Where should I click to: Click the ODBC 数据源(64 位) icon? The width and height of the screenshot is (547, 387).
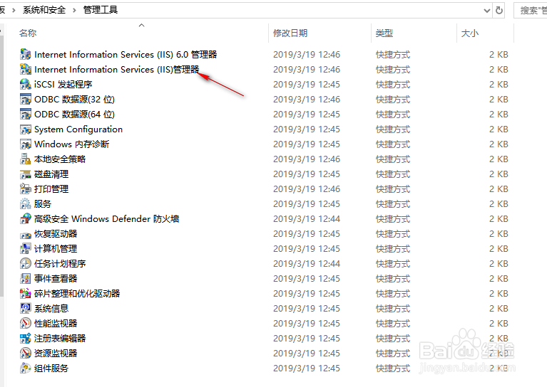(x=26, y=114)
